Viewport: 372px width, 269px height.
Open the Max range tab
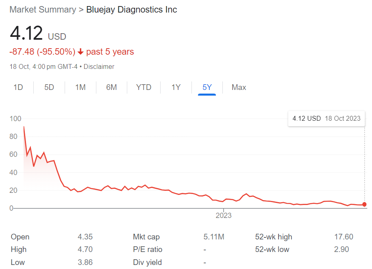coord(239,87)
